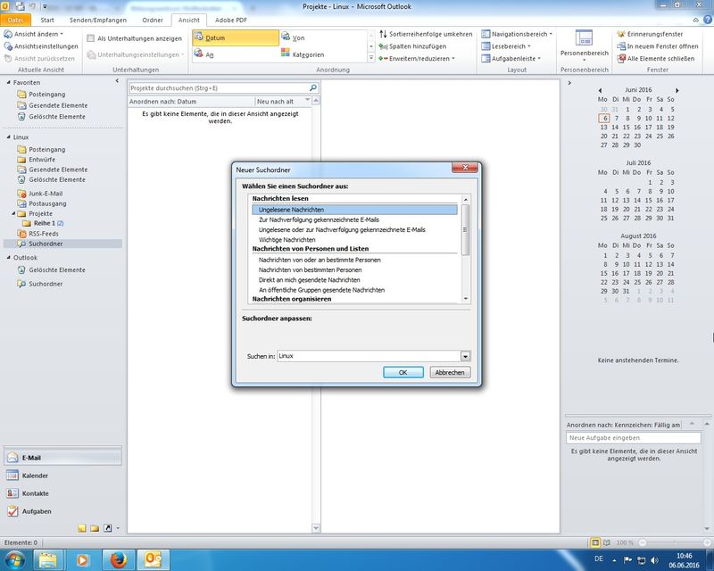Viewport: 714px width, 571px height.
Task: Open Windows Media Player from the taskbar
Action: pyautogui.click(x=83, y=559)
